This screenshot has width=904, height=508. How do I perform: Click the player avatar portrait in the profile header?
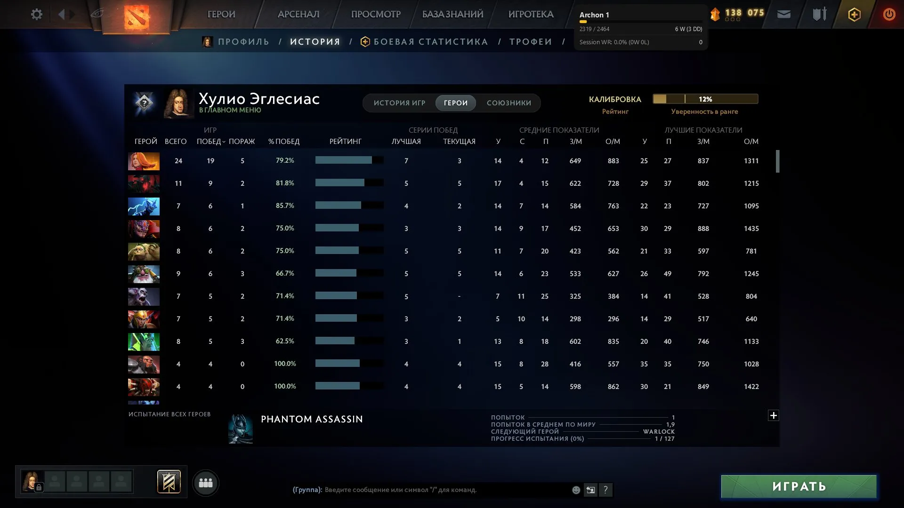(178, 103)
